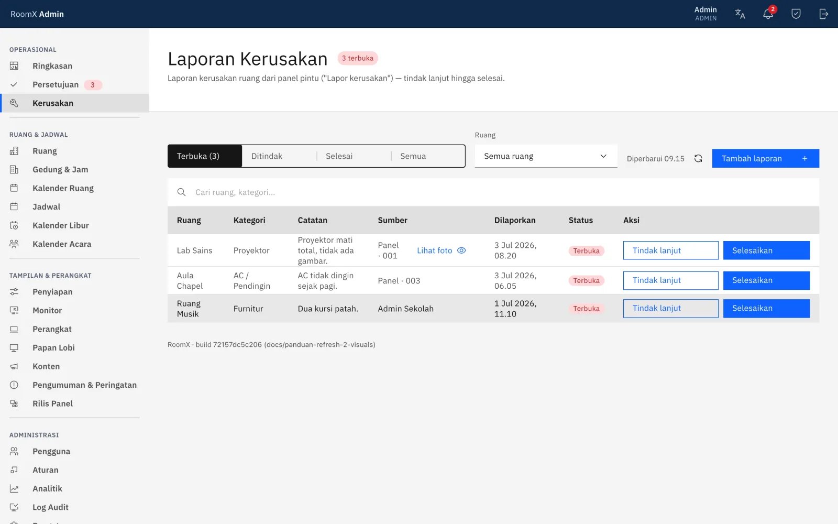Click the refresh icon beside Diperbarui 09.15
838x524 pixels.
click(698, 158)
